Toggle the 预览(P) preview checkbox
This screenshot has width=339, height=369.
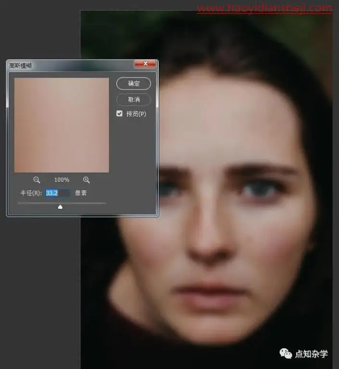click(x=120, y=114)
